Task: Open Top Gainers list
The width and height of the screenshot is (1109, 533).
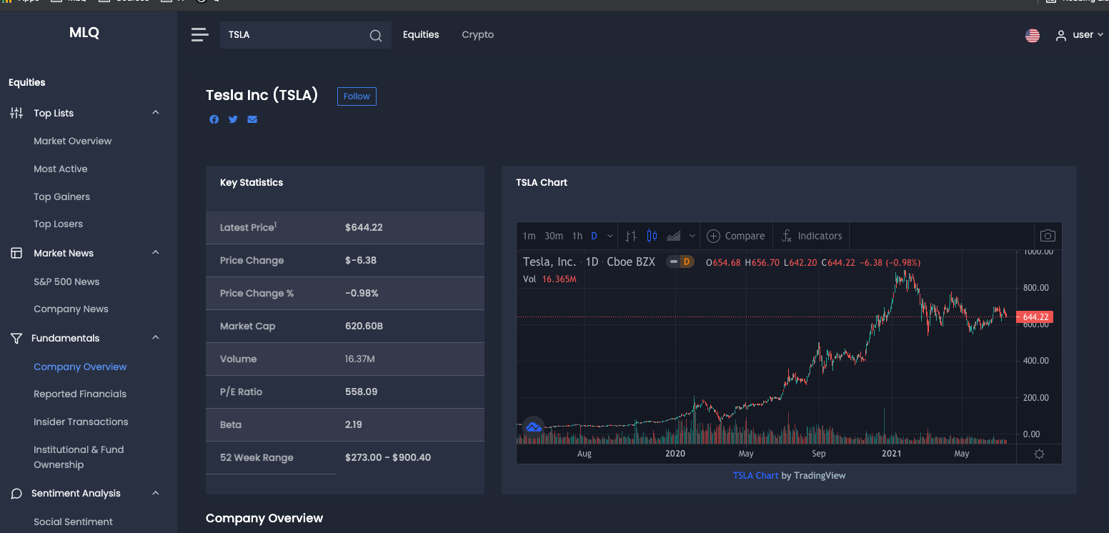Action: tap(62, 196)
